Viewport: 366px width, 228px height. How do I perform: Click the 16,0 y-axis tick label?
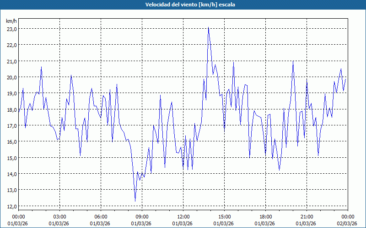(x=11, y=141)
